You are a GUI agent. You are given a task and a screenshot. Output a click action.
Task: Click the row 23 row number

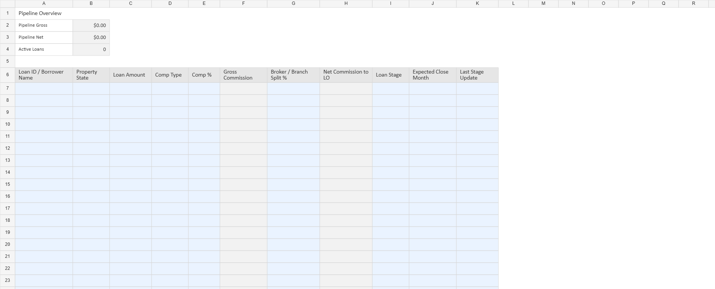click(8, 280)
